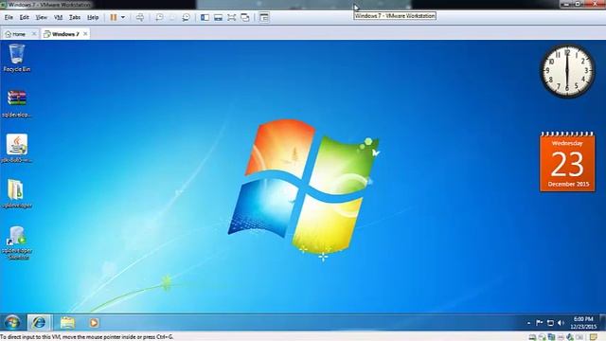This screenshot has width=606, height=341.
Task: Open the VM menu
Action: 58,17
